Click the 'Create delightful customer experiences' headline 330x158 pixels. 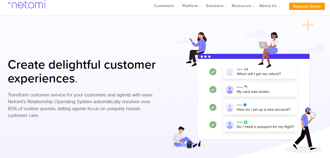click(82, 72)
